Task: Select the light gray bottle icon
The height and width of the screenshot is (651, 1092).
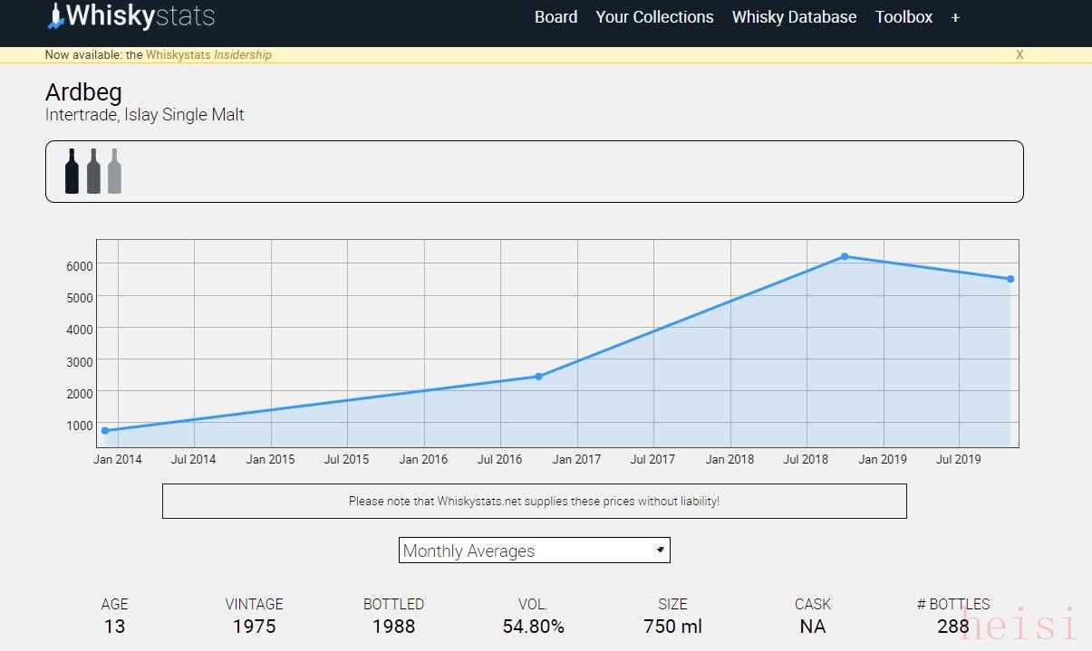Action: [x=114, y=171]
